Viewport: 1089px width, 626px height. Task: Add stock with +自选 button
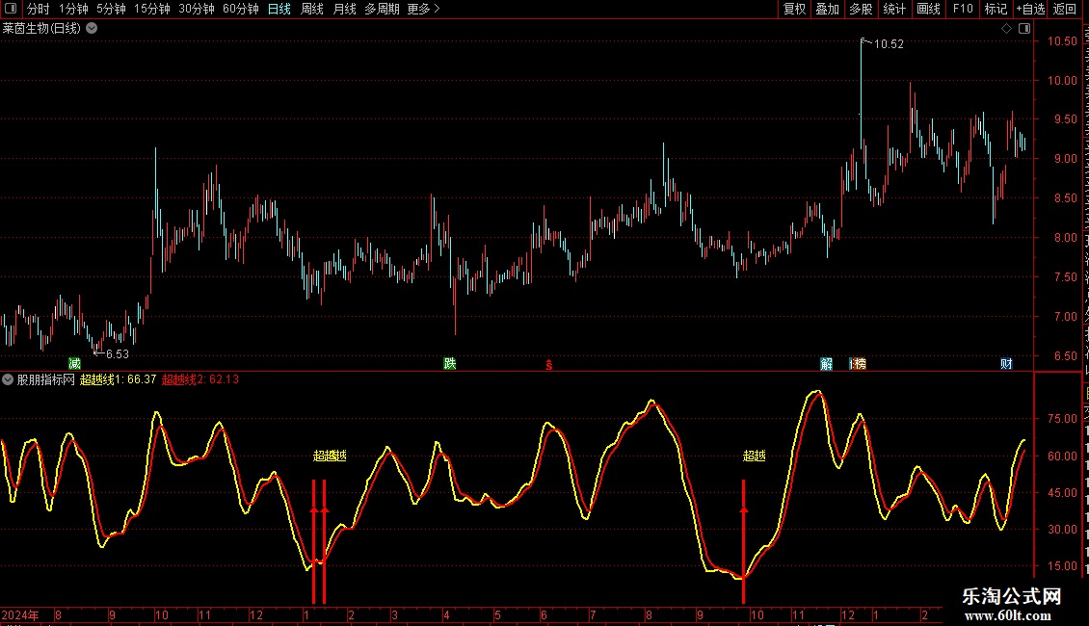coord(1030,9)
